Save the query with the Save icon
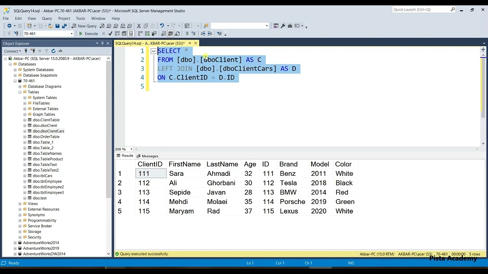 pyautogui.click(x=58, y=26)
